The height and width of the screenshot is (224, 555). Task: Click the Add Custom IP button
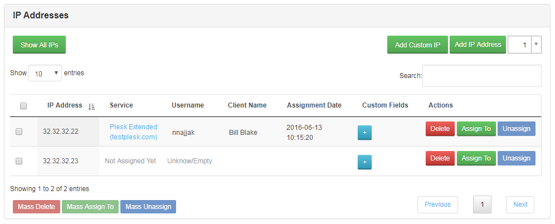tap(418, 45)
